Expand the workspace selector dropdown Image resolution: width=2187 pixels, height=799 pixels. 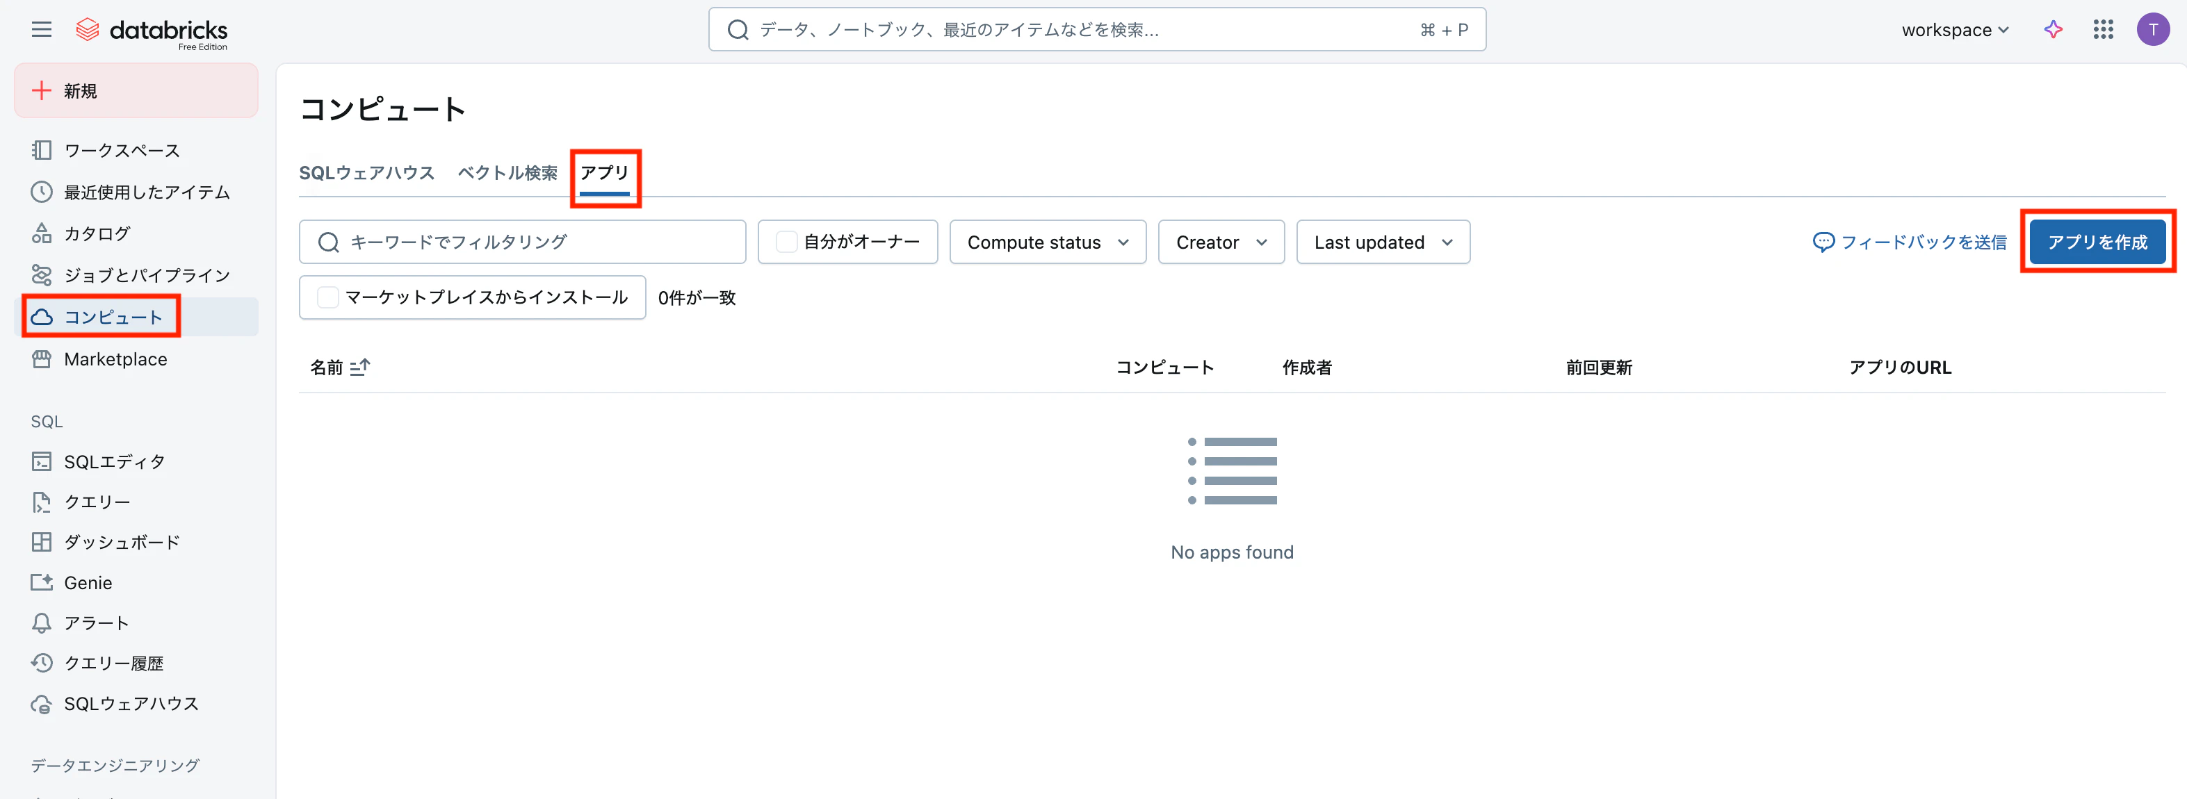point(1956,30)
